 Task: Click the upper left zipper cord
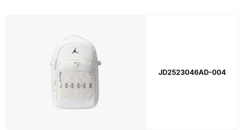55,64
